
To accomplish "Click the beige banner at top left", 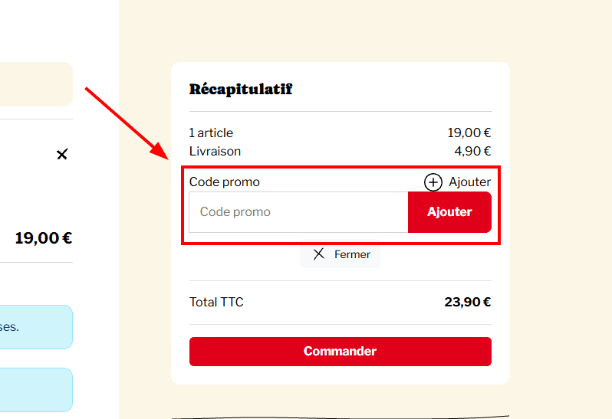I will tap(36, 84).
